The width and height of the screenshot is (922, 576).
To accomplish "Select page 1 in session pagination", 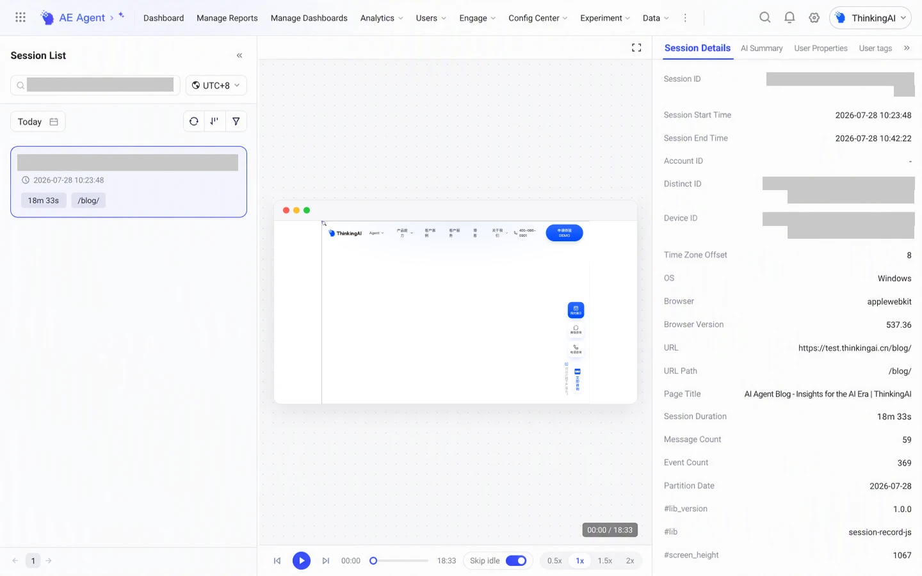I will click(x=33, y=561).
